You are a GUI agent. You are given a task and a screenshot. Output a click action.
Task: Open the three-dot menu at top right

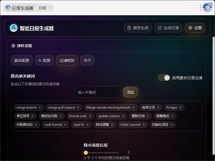pos(200,8)
